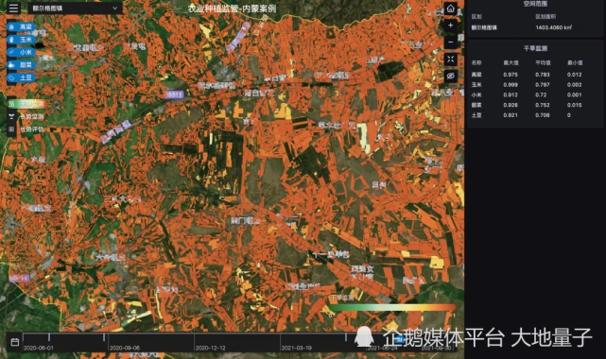Toggle the 土豆 crop layer
606x359 pixels.
22,77
